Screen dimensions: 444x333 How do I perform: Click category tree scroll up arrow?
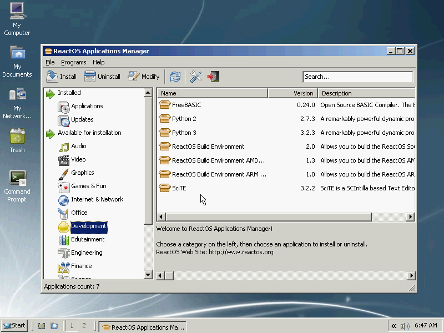coord(148,93)
